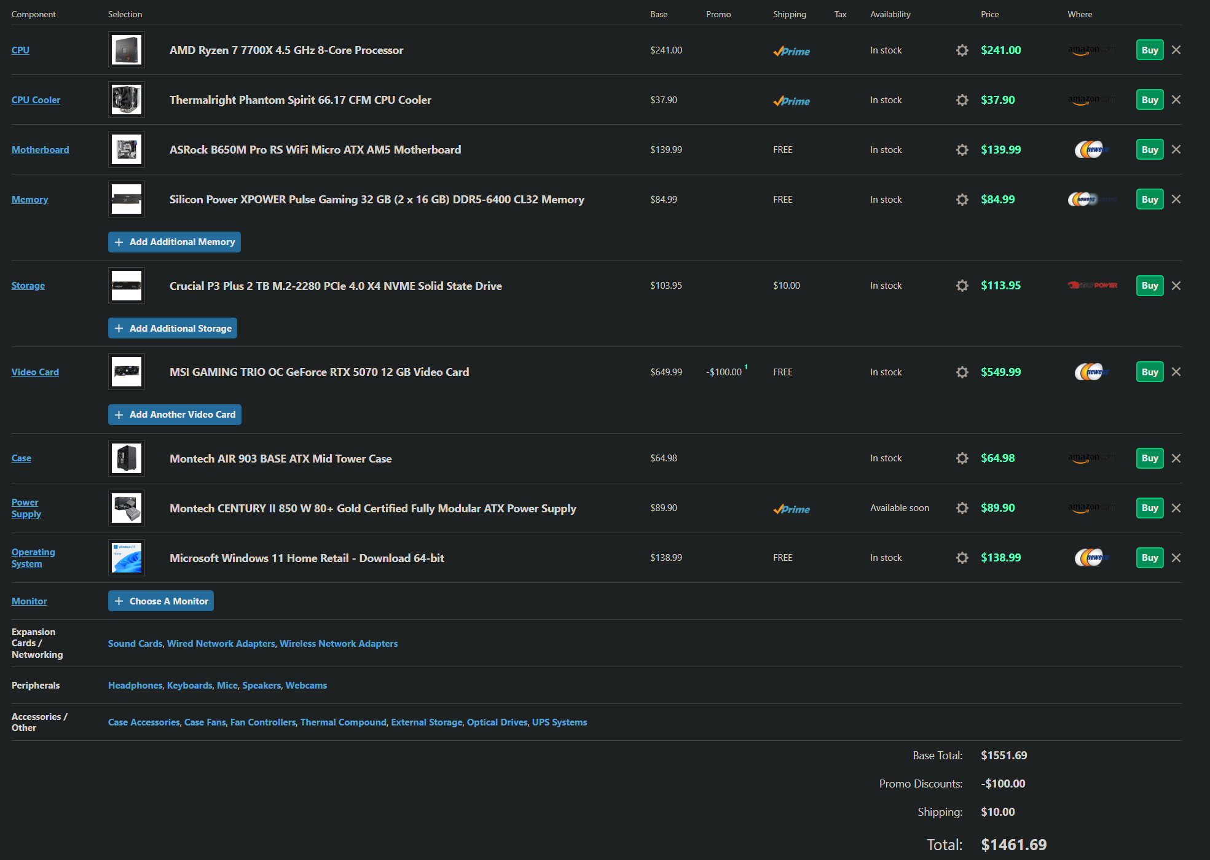The image size is (1210, 860).
Task: Open the Motherboard component link
Action: 40,150
